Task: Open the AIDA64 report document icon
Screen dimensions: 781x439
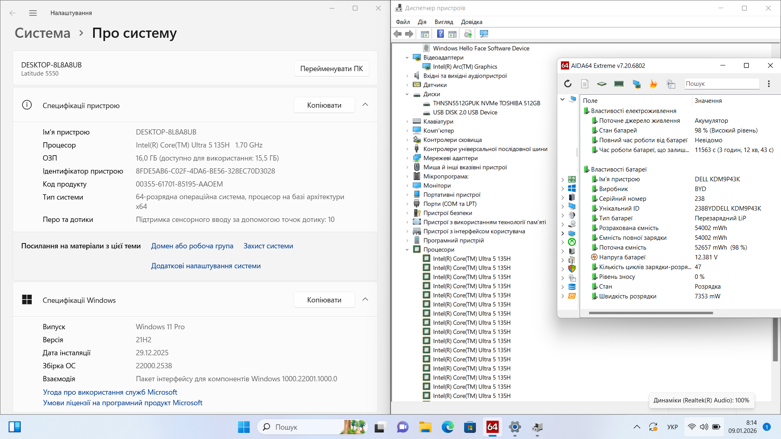Action: tap(585, 84)
